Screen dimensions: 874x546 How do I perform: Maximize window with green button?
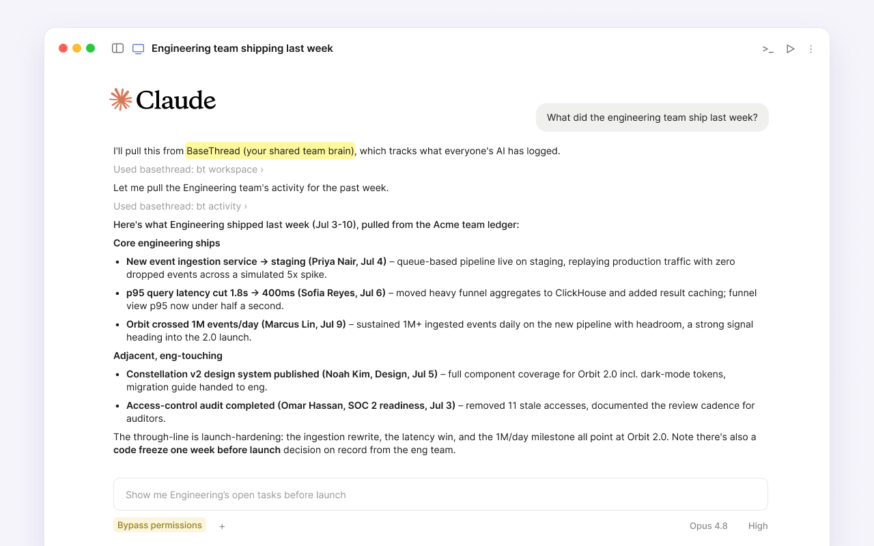tap(90, 48)
